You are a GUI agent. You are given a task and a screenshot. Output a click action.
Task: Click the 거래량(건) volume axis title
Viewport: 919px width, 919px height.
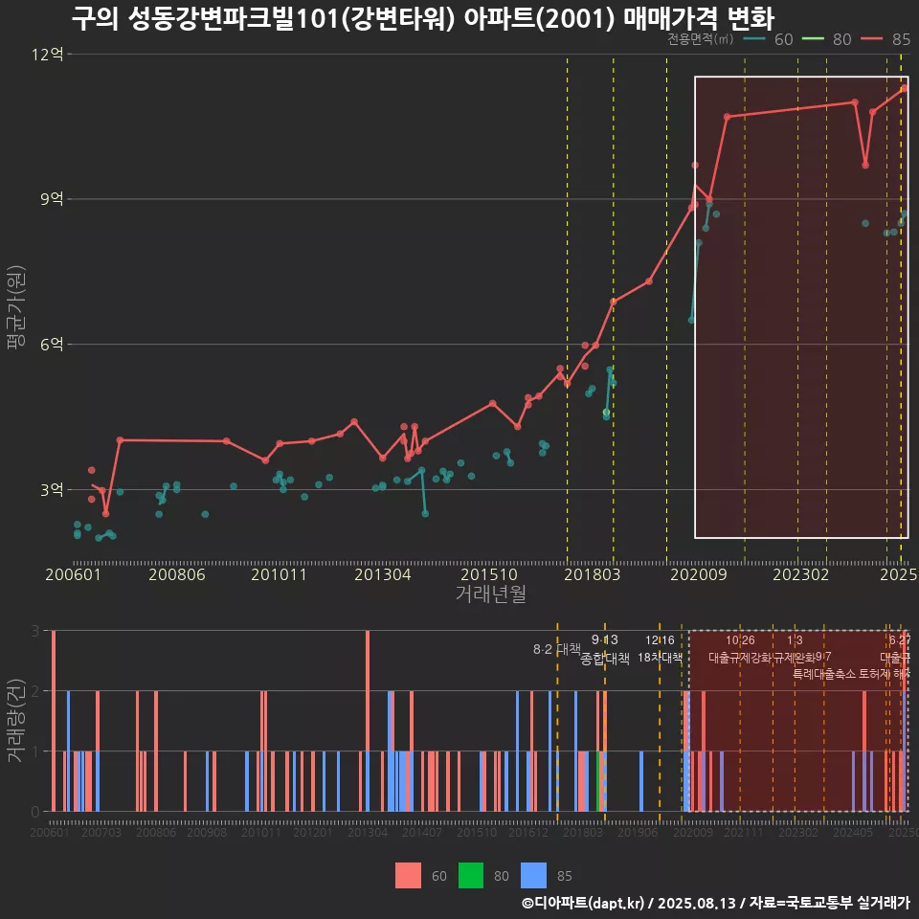coord(16,721)
